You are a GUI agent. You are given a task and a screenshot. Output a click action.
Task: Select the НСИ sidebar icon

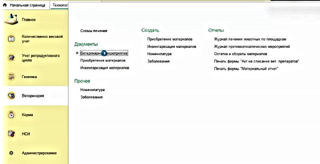12,134
